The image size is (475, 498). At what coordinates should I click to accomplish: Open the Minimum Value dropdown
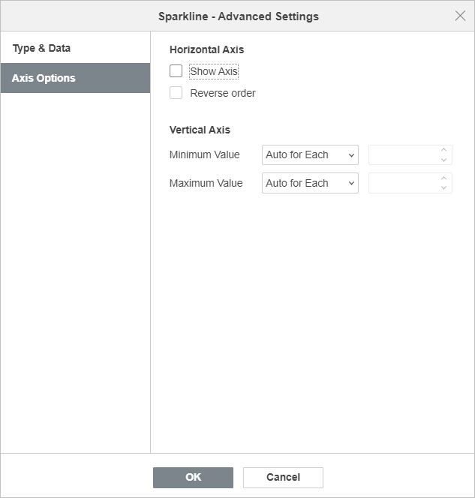(x=310, y=154)
